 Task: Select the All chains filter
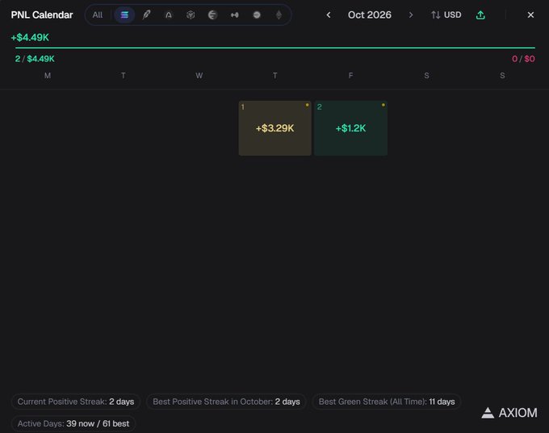(98, 15)
